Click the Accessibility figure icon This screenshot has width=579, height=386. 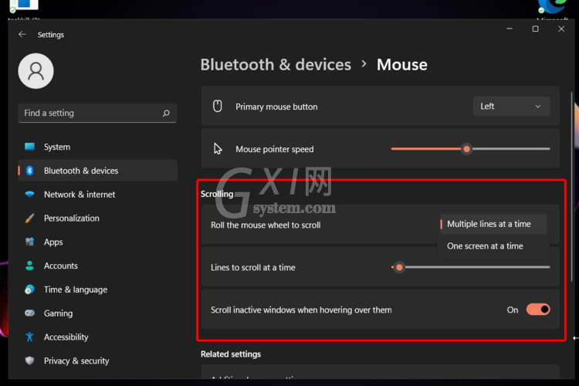29,337
